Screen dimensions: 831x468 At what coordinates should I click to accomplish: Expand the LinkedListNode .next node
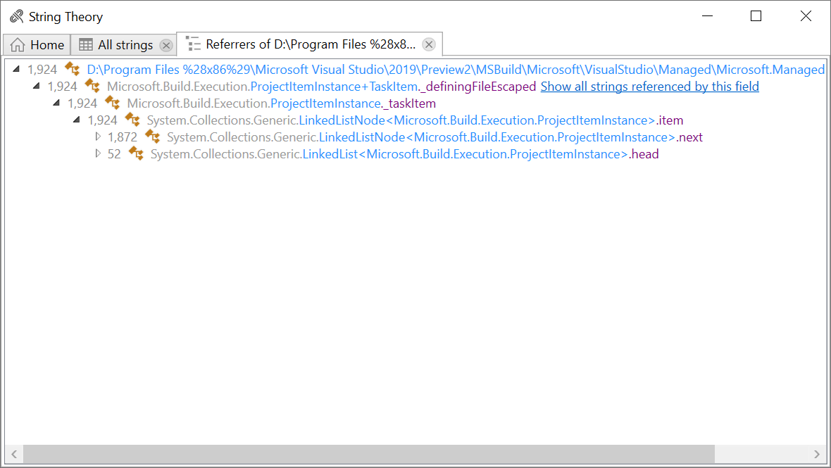97,137
